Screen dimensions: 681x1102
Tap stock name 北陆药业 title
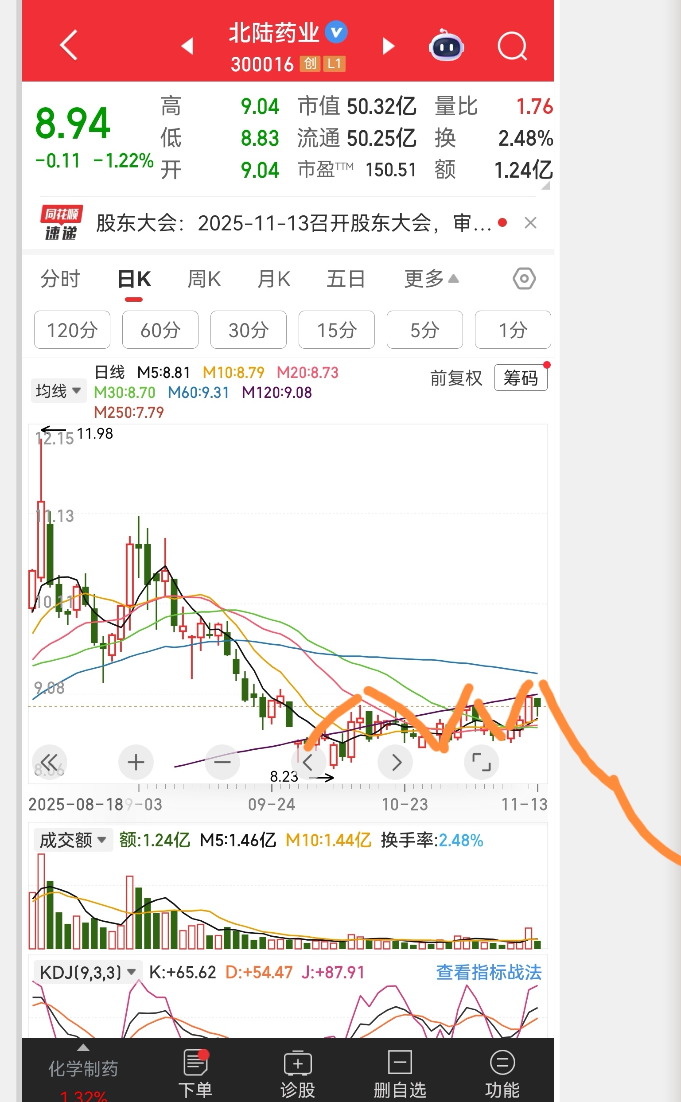[x=274, y=33]
